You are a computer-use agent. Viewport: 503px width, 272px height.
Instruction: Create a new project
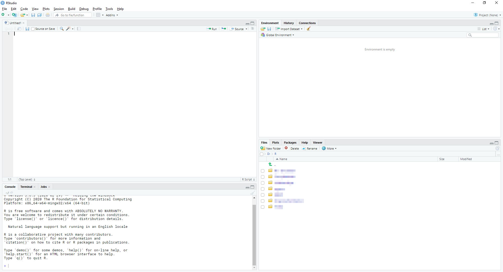point(14,15)
